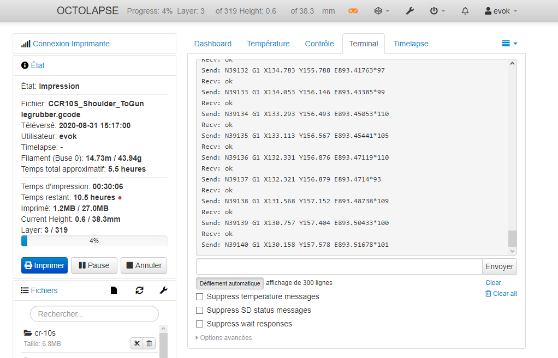Click the new file icon in Fichiers header
Screen dimensions: 558x358
pyautogui.click(x=114, y=290)
